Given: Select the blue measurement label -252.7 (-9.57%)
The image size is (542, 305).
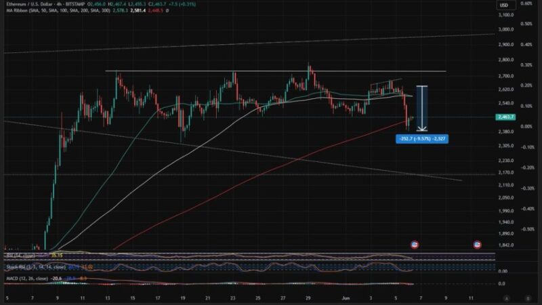Looking at the screenshot, I should point(422,139).
